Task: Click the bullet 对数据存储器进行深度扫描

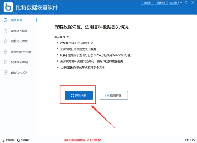Action: [x=76, y=43]
